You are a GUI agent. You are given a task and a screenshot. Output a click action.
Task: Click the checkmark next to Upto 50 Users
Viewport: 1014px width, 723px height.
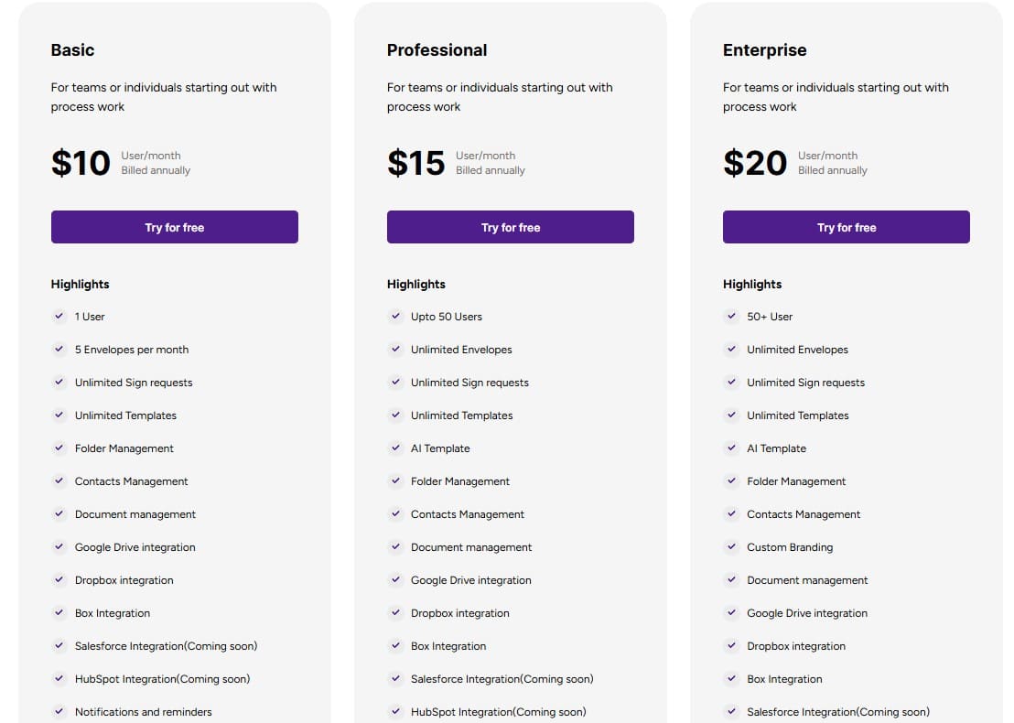(395, 317)
